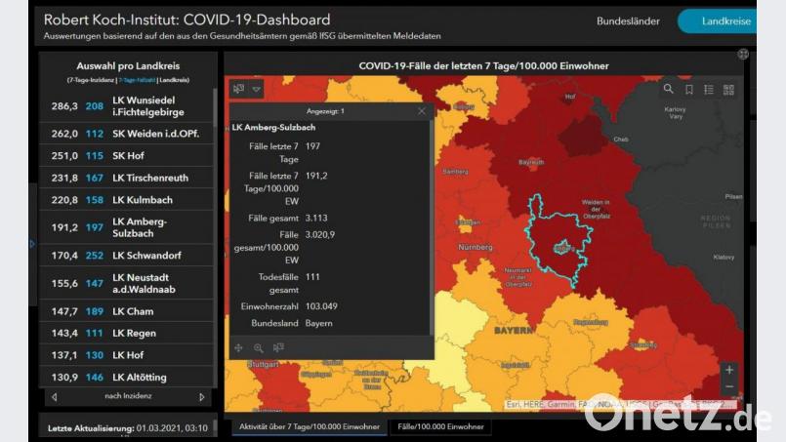Click the Nürnberg label on the map
The height and width of the screenshot is (442, 786).
pos(476,248)
